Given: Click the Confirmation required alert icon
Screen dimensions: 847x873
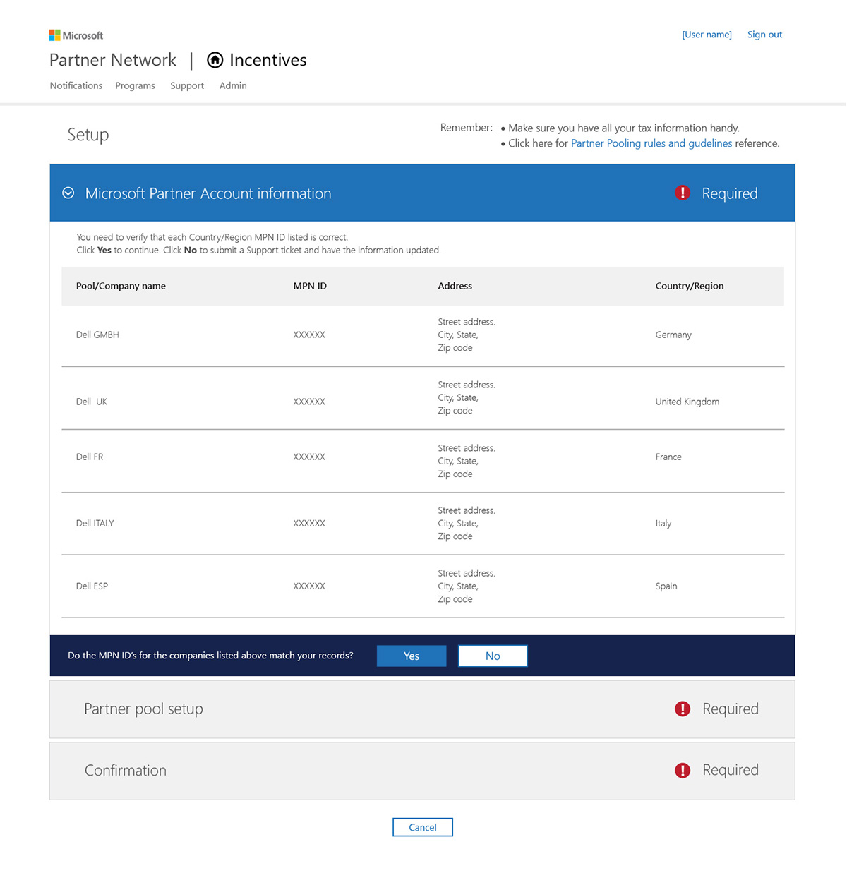Looking at the screenshot, I should tap(683, 770).
